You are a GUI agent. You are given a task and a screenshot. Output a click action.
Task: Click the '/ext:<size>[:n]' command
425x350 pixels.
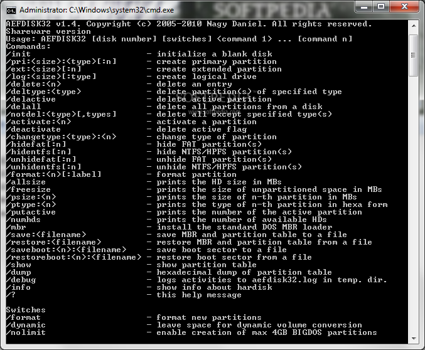click(x=44, y=69)
